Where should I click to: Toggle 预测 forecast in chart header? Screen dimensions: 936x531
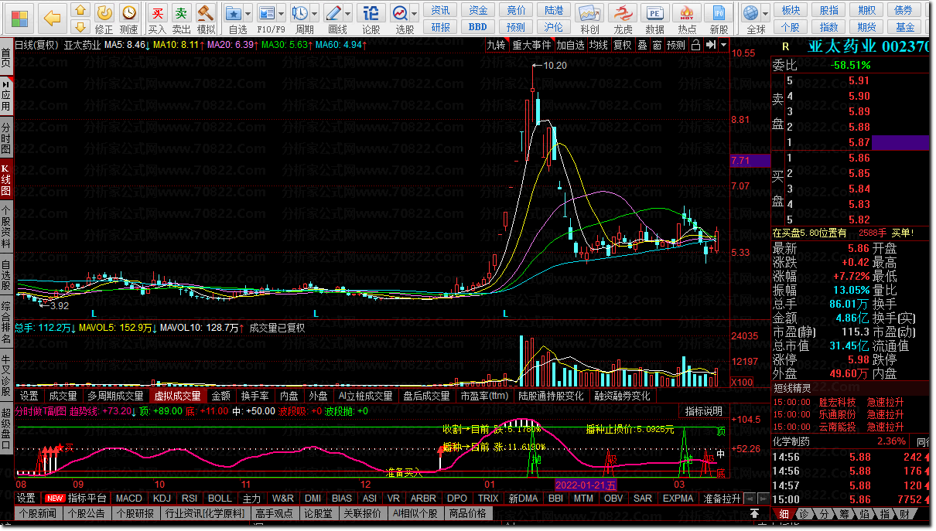click(676, 46)
